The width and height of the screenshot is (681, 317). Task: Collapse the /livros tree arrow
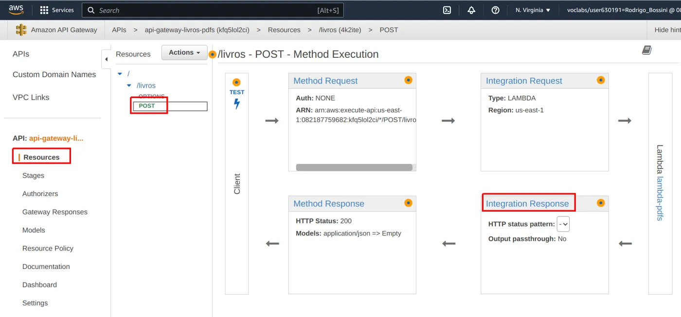(x=129, y=85)
